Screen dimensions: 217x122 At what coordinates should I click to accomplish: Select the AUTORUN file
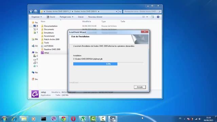click(48, 46)
